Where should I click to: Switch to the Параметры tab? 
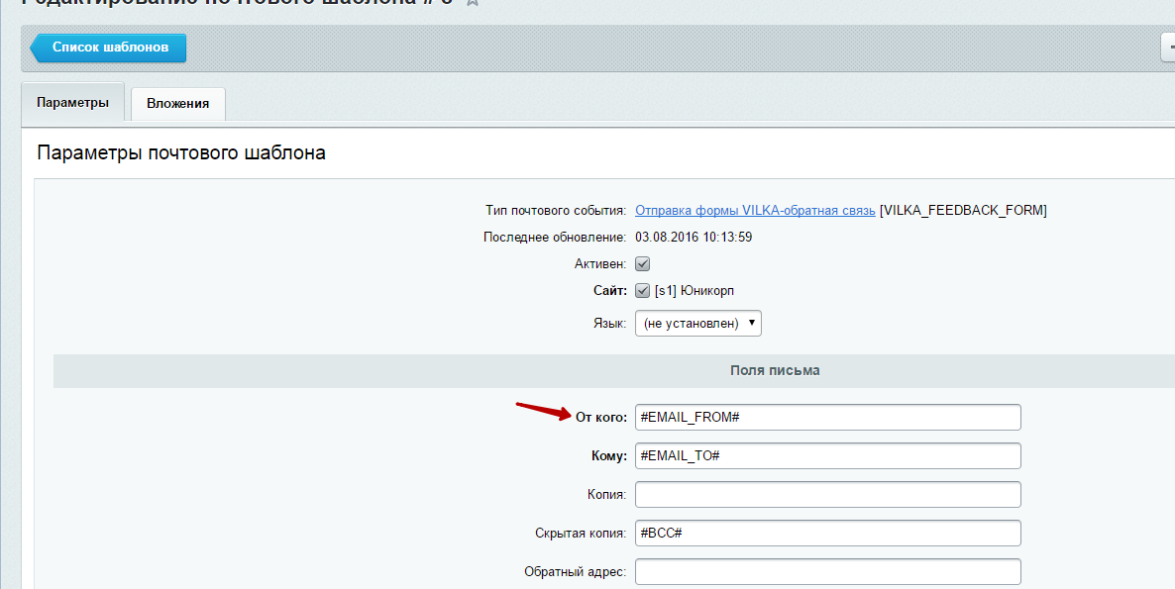coord(72,103)
